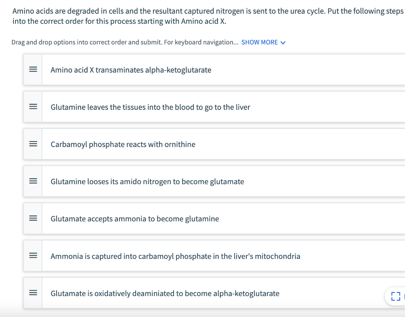This screenshot has height=317, width=405.
Task: Select the Glutamine looses its amido nitrogen option
Action: (147, 181)
